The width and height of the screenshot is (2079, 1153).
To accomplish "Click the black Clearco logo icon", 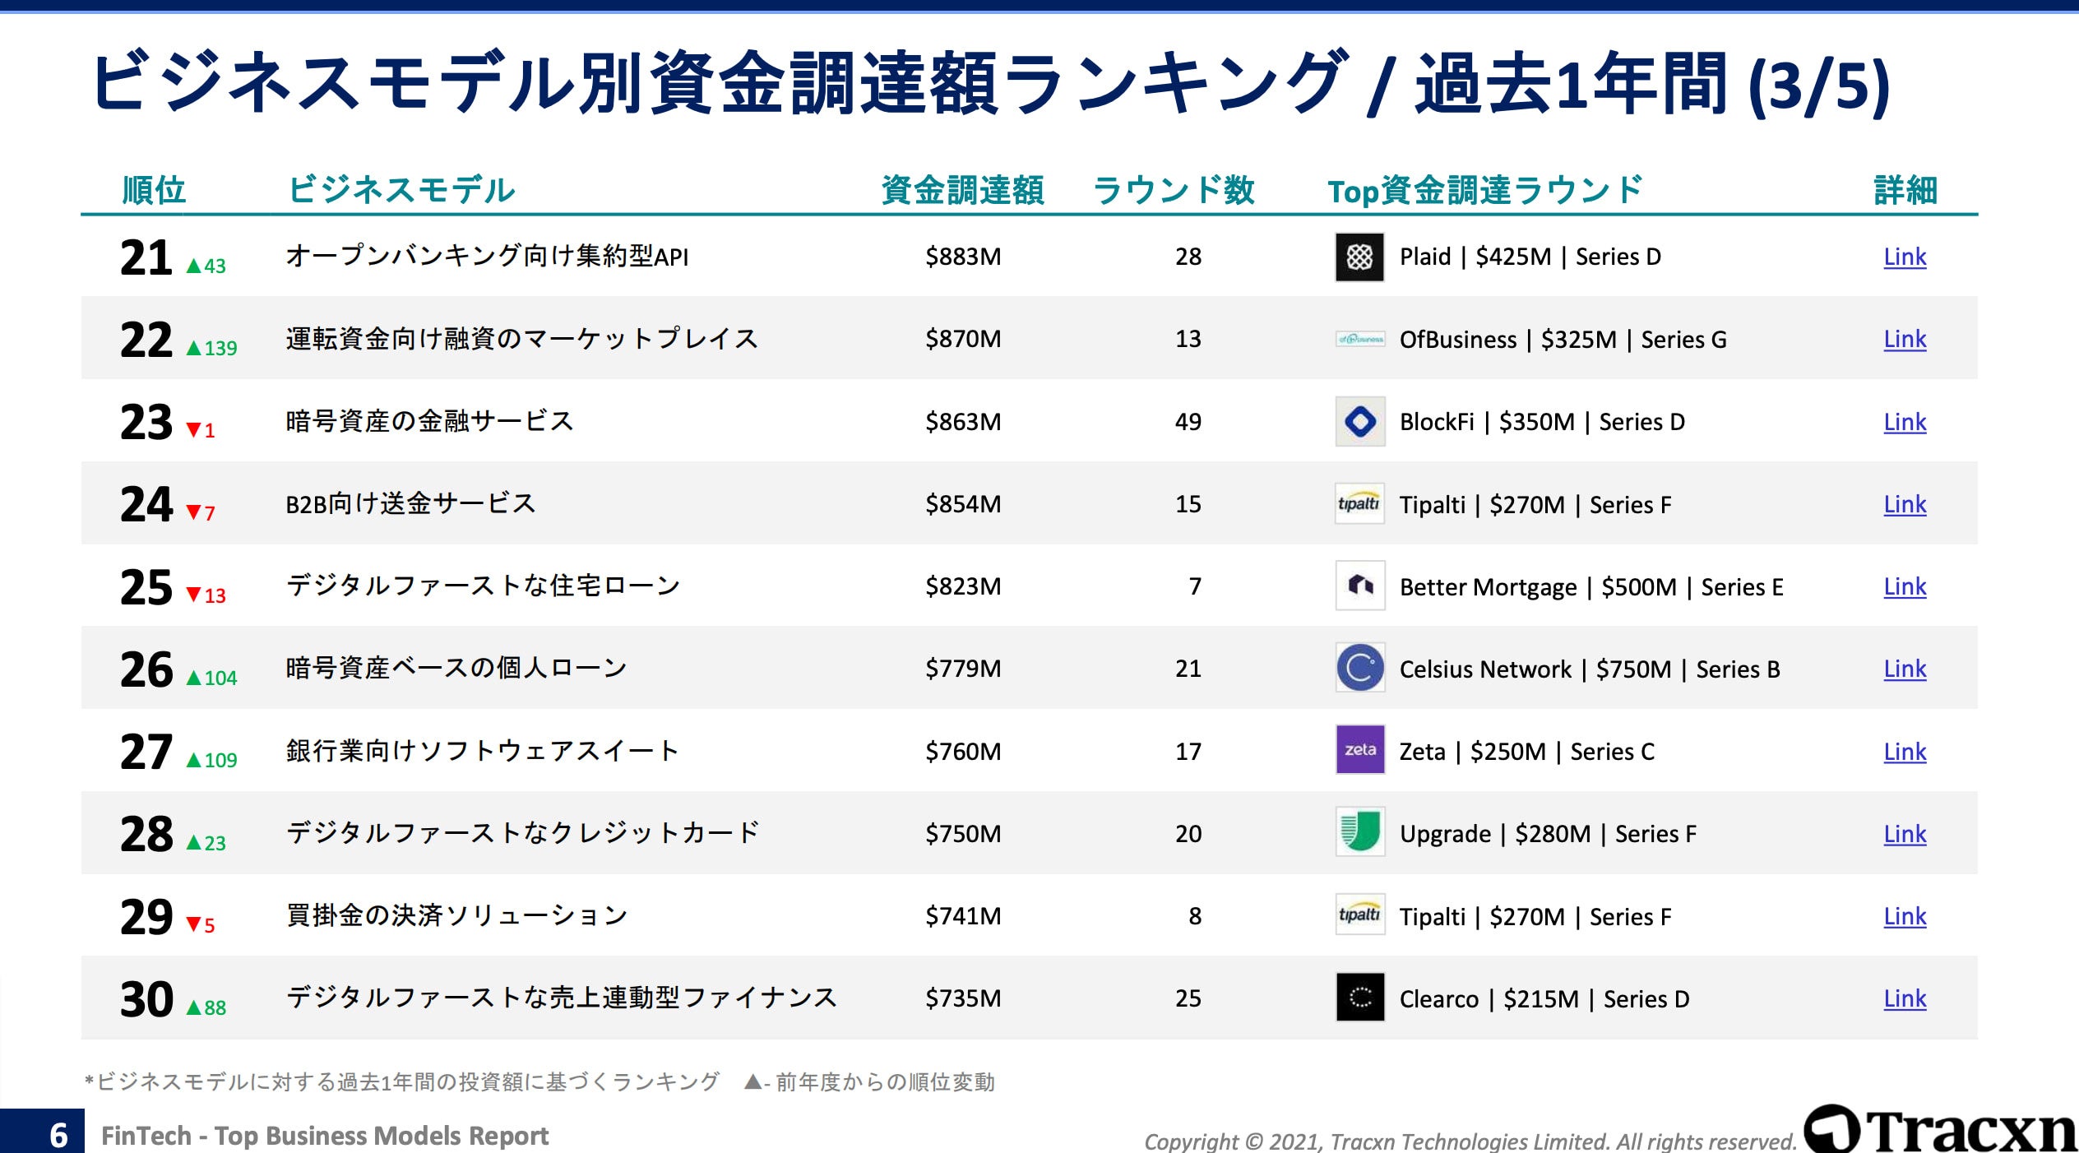I will 1359,998.
